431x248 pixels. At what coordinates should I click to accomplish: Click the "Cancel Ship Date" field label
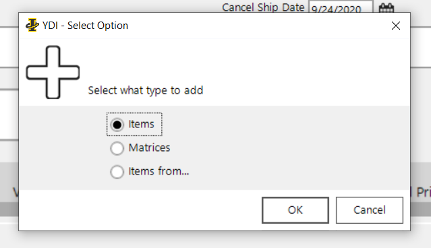click(x=263, y=7)
